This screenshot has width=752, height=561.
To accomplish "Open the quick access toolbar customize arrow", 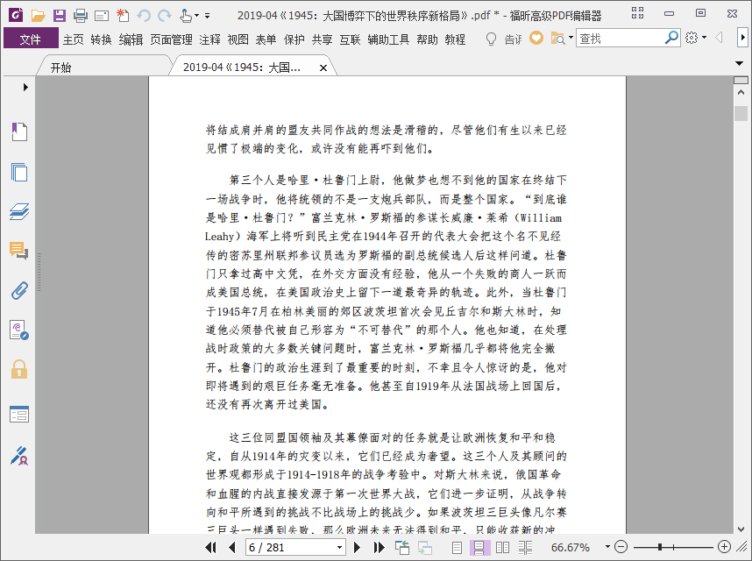I will point(207,16).
